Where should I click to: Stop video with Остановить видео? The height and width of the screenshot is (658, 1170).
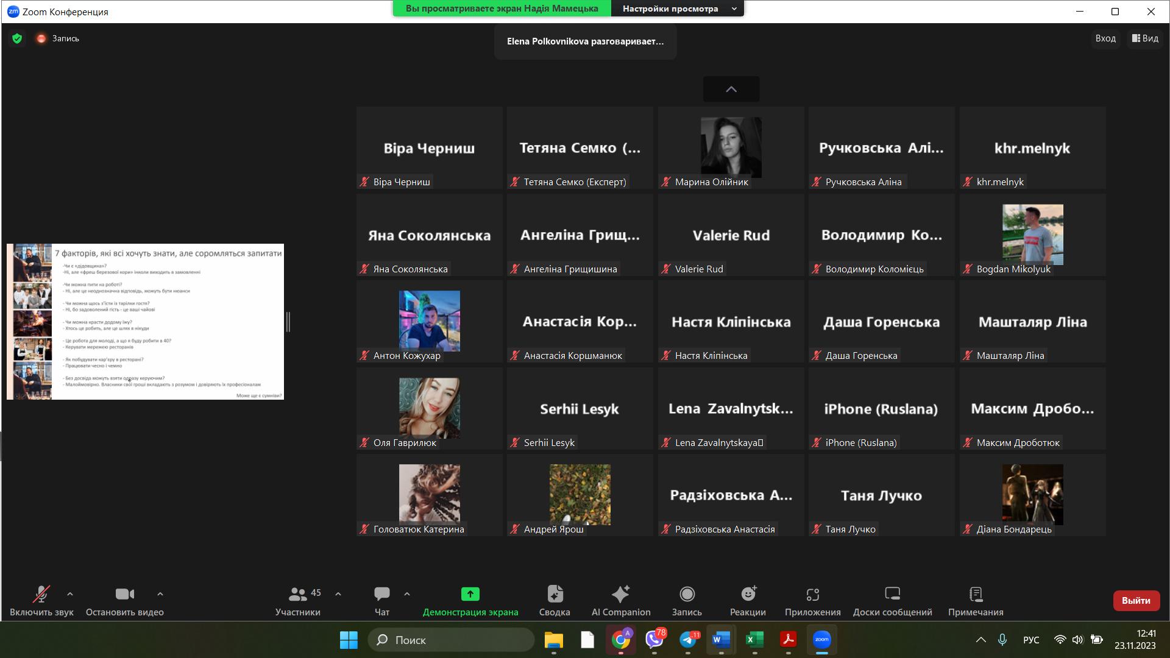(124, 601)
